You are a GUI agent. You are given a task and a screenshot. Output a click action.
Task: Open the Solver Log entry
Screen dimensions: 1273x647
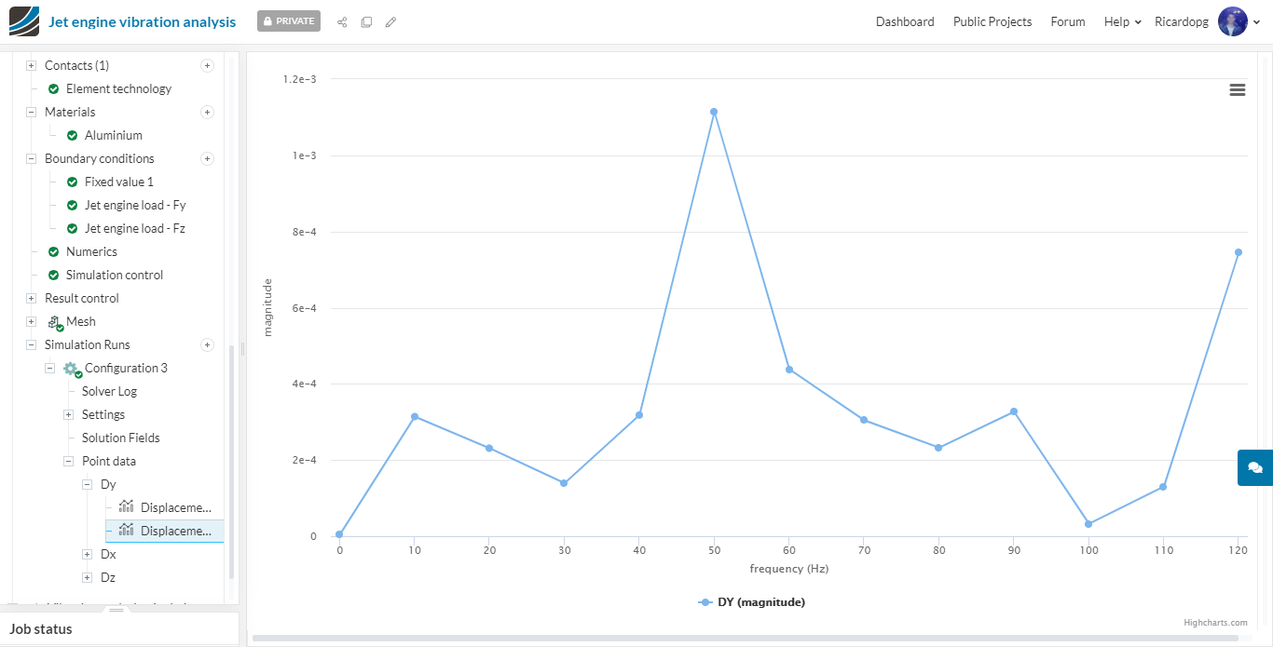click(109, 391)
